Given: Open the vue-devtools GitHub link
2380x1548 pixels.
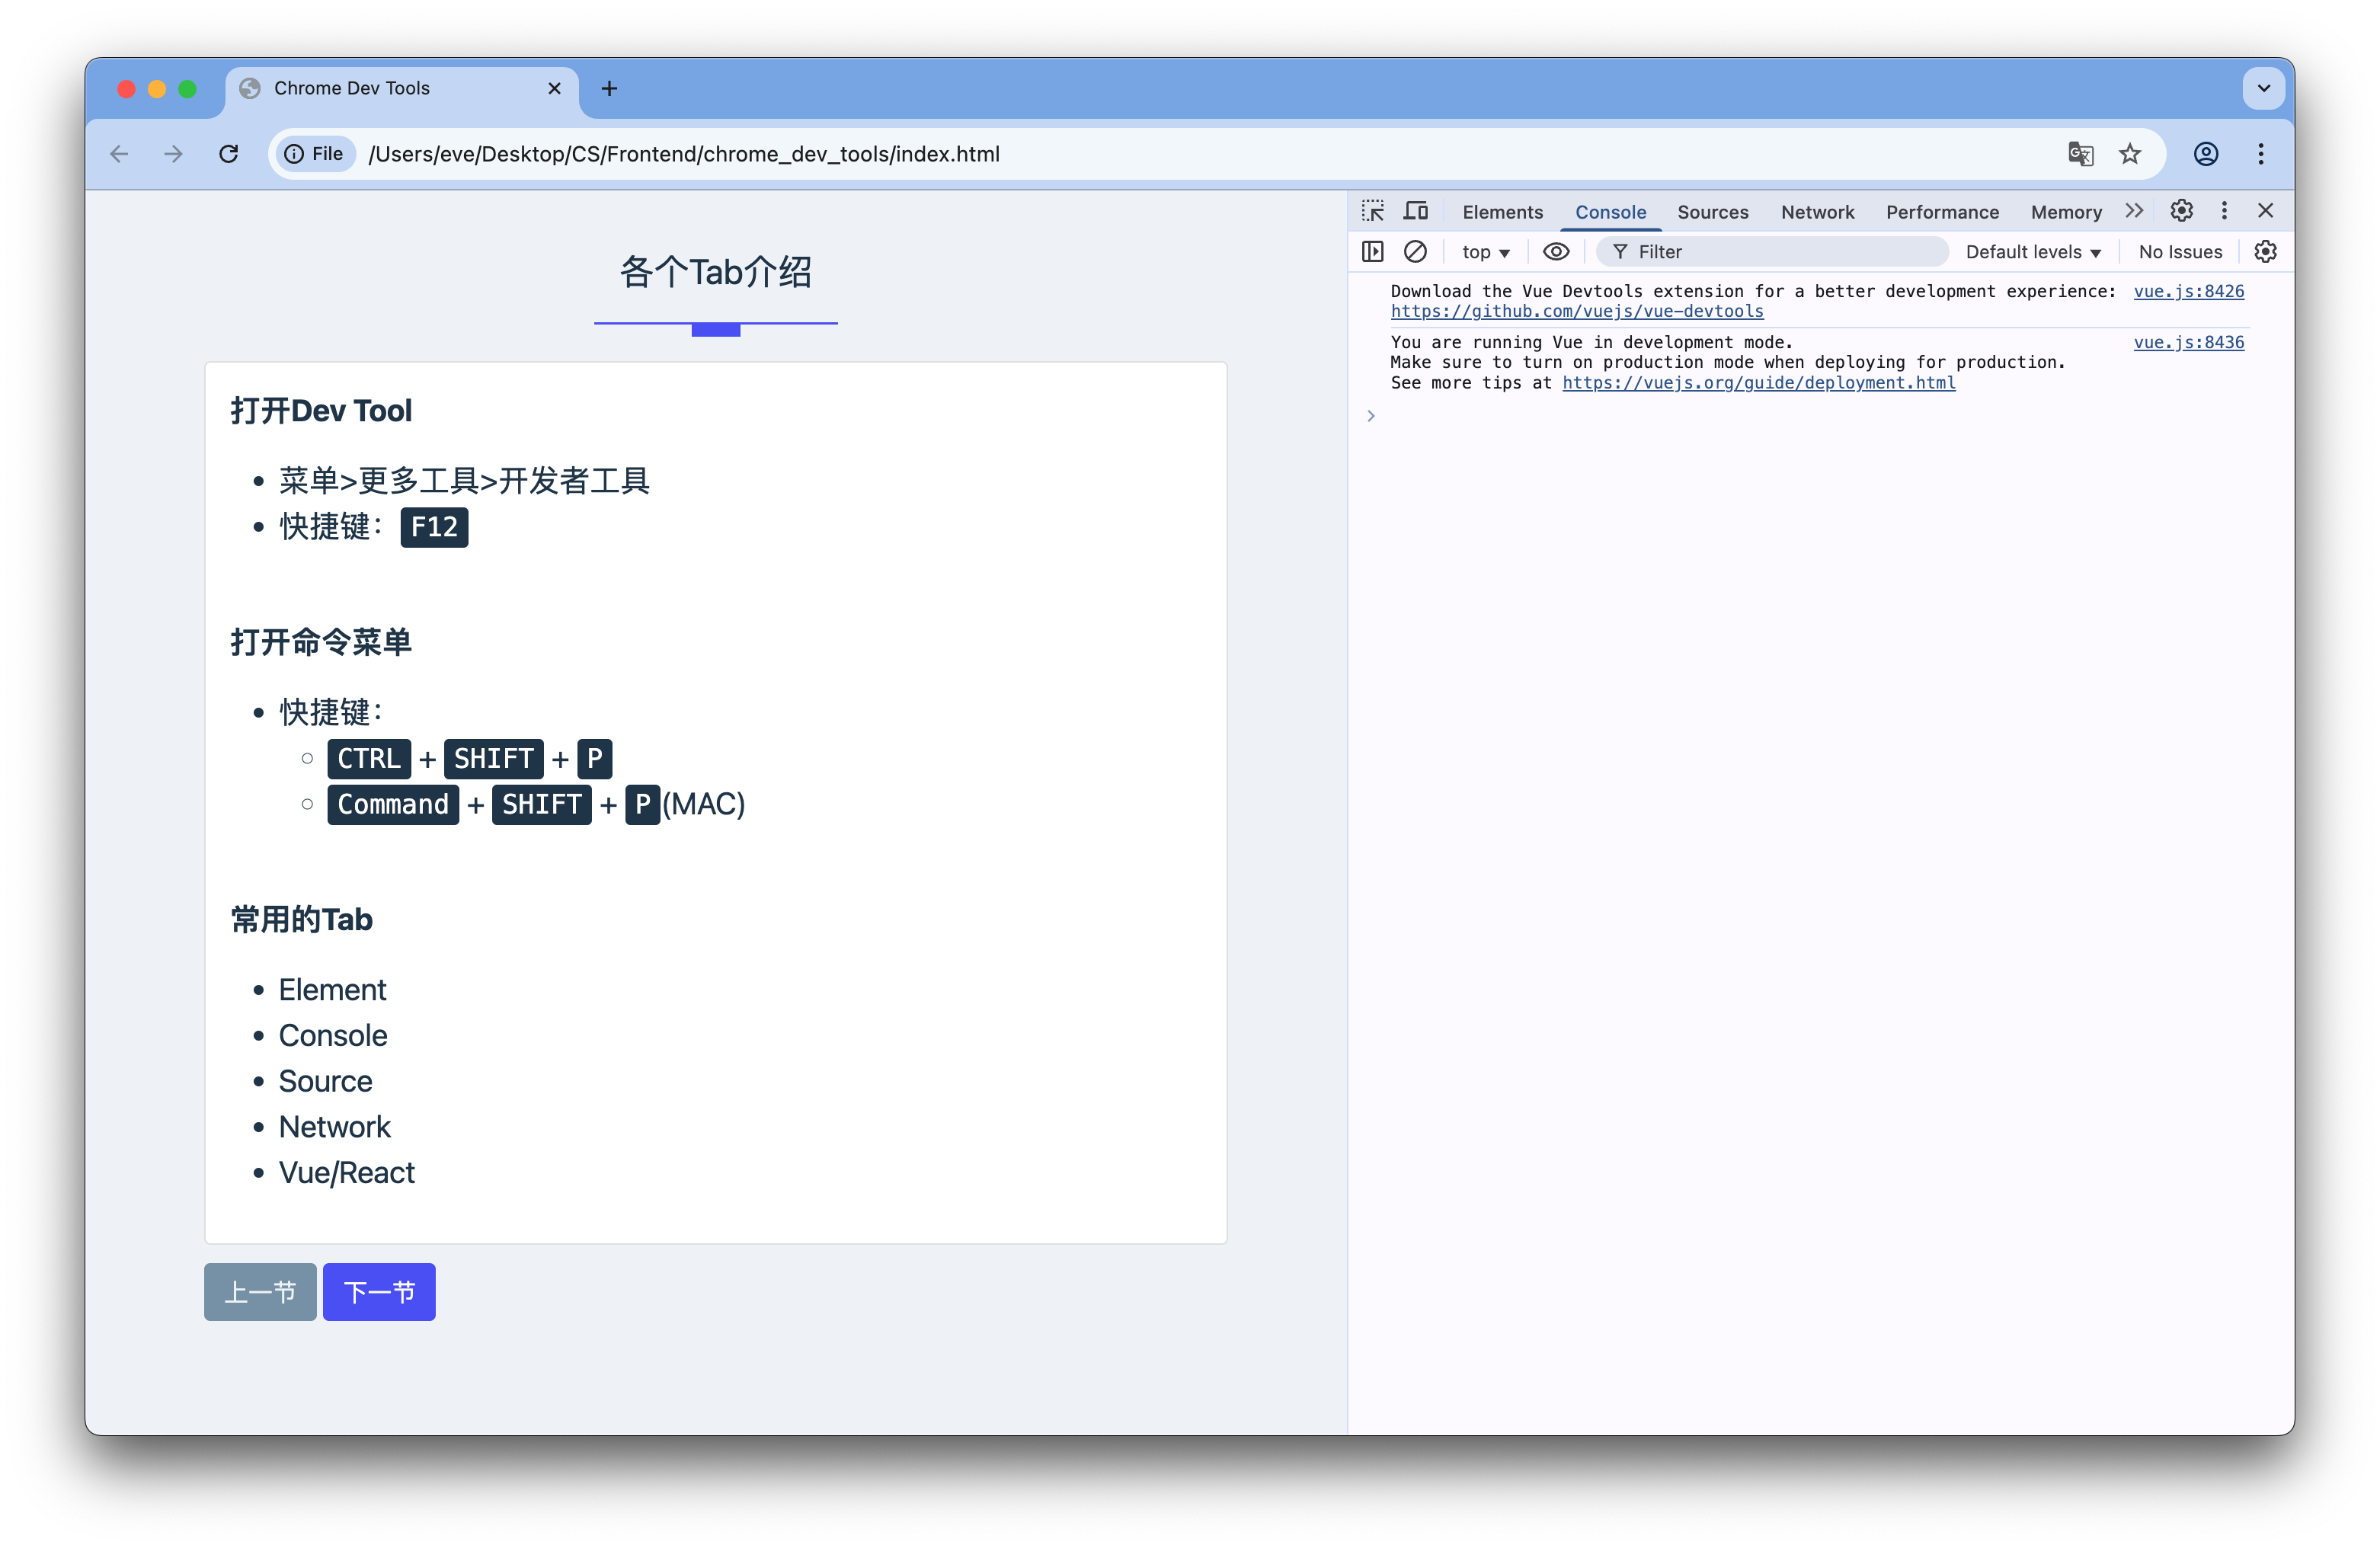Looking at the screenshot, I should coord(1578,311).
